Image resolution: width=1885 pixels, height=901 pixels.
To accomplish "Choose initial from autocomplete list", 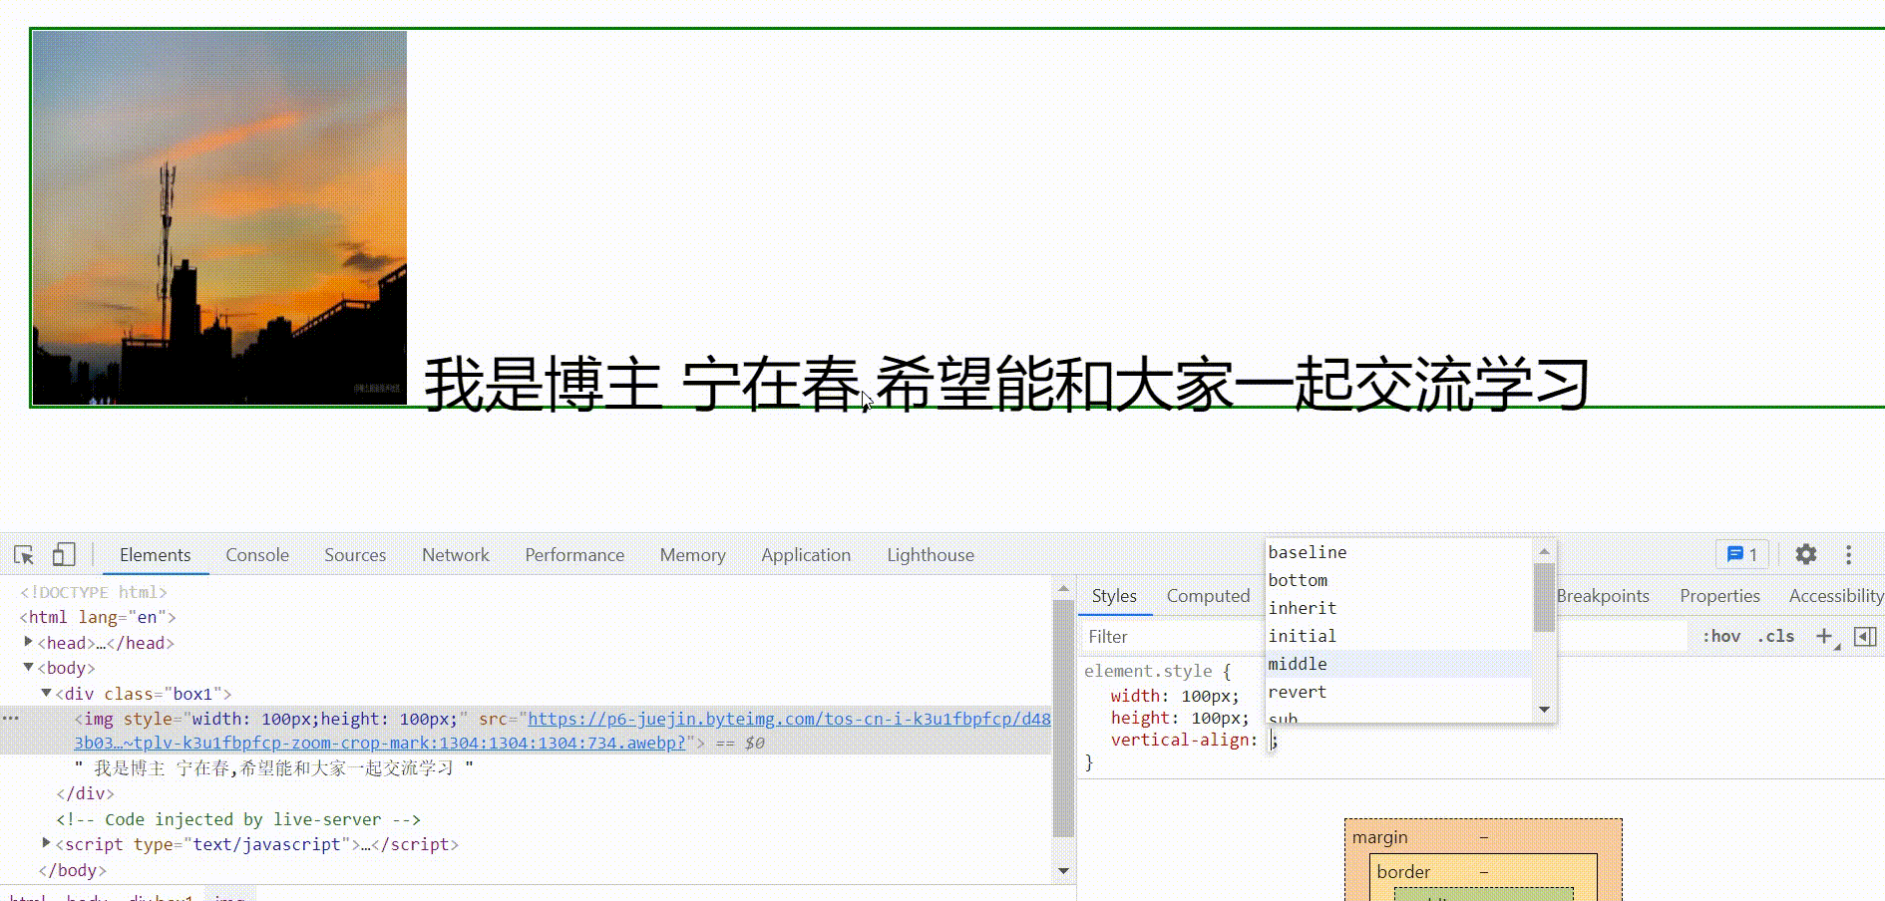I will 1398,636.
